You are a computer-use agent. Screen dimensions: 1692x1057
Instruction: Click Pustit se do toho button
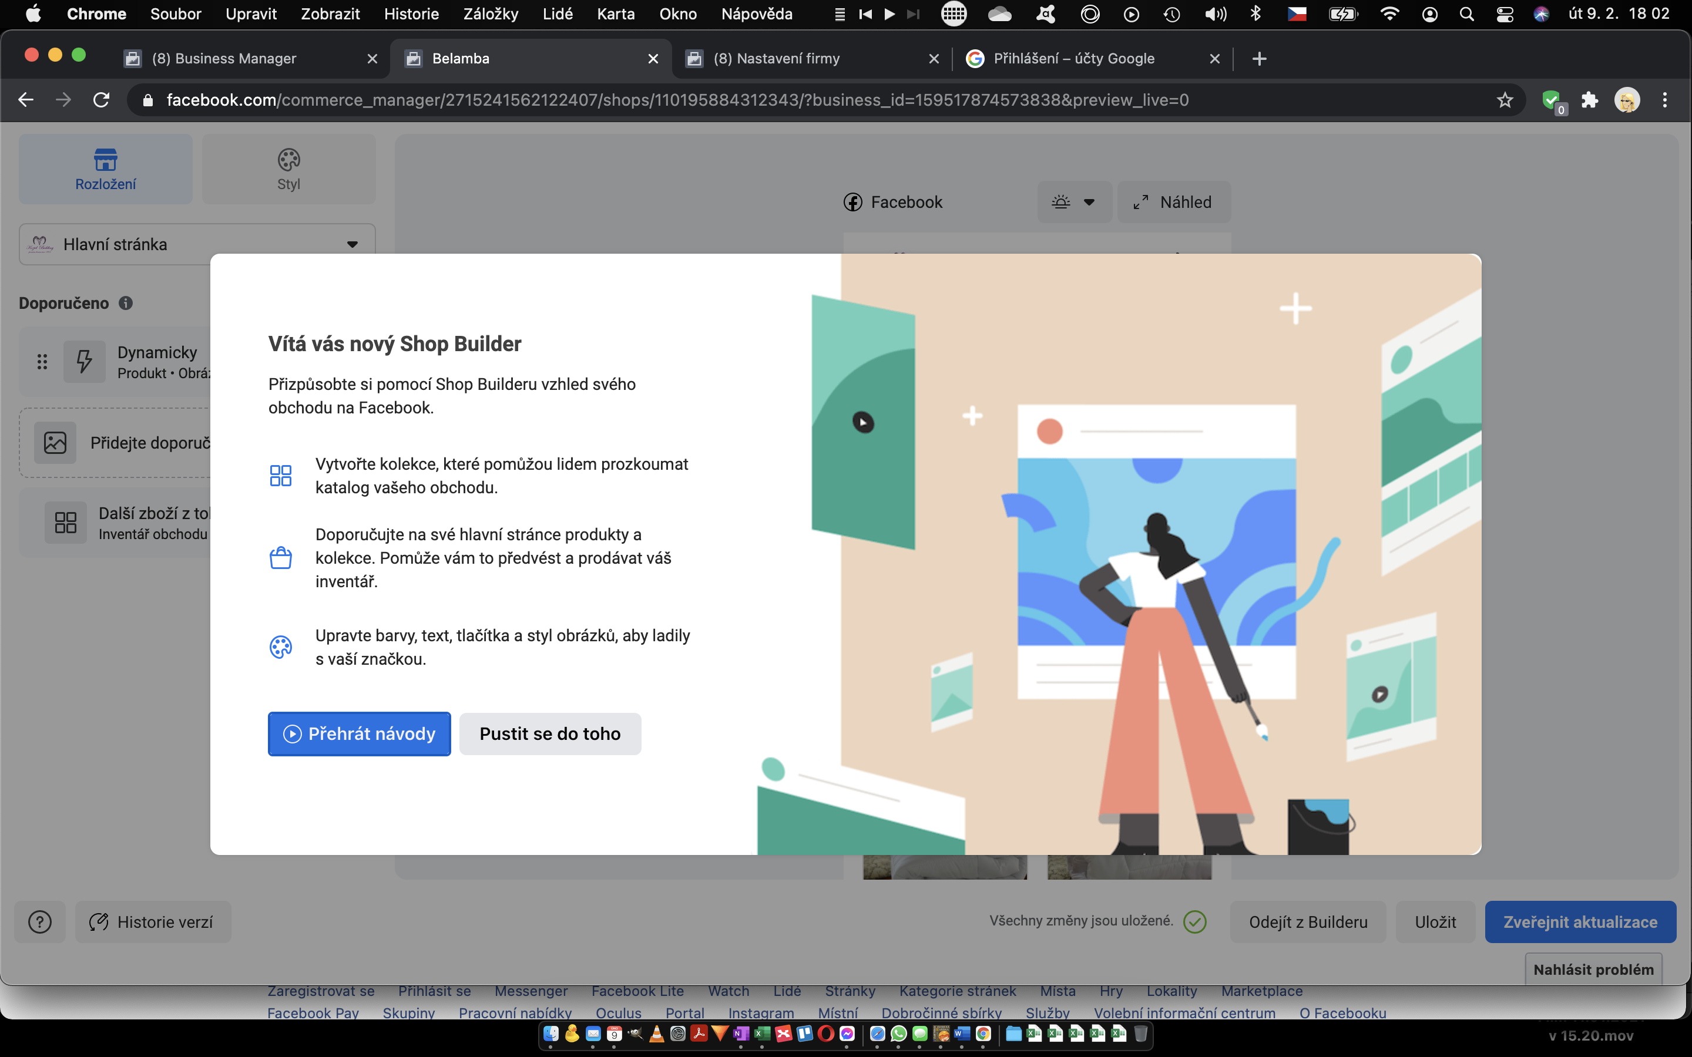[549, 733]
